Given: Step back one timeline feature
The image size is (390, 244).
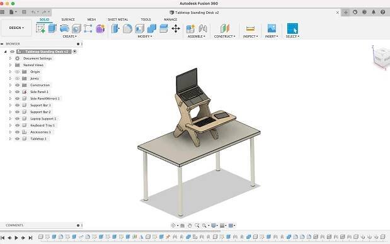Looking at the screenshot, I should pyautogui.click(x=9, y=238).
